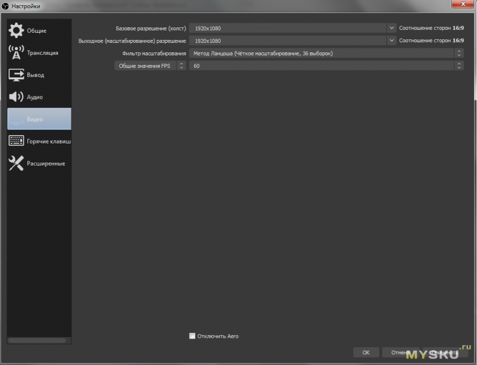This screenshot has height=365, width=477.
Task: Select the Stream antenna icon
Action: pos(16,52)
